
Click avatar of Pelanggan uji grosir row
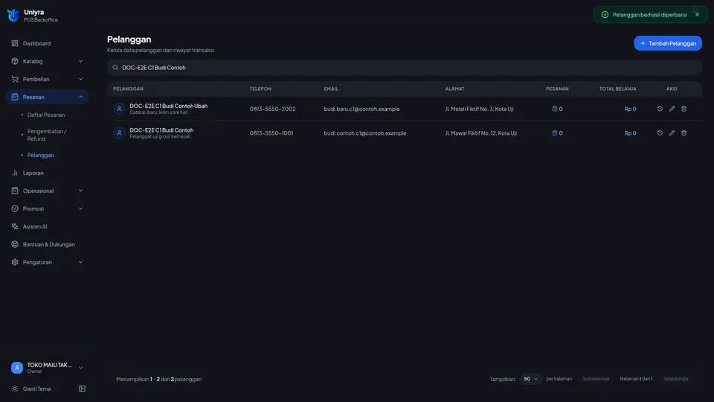119,133
